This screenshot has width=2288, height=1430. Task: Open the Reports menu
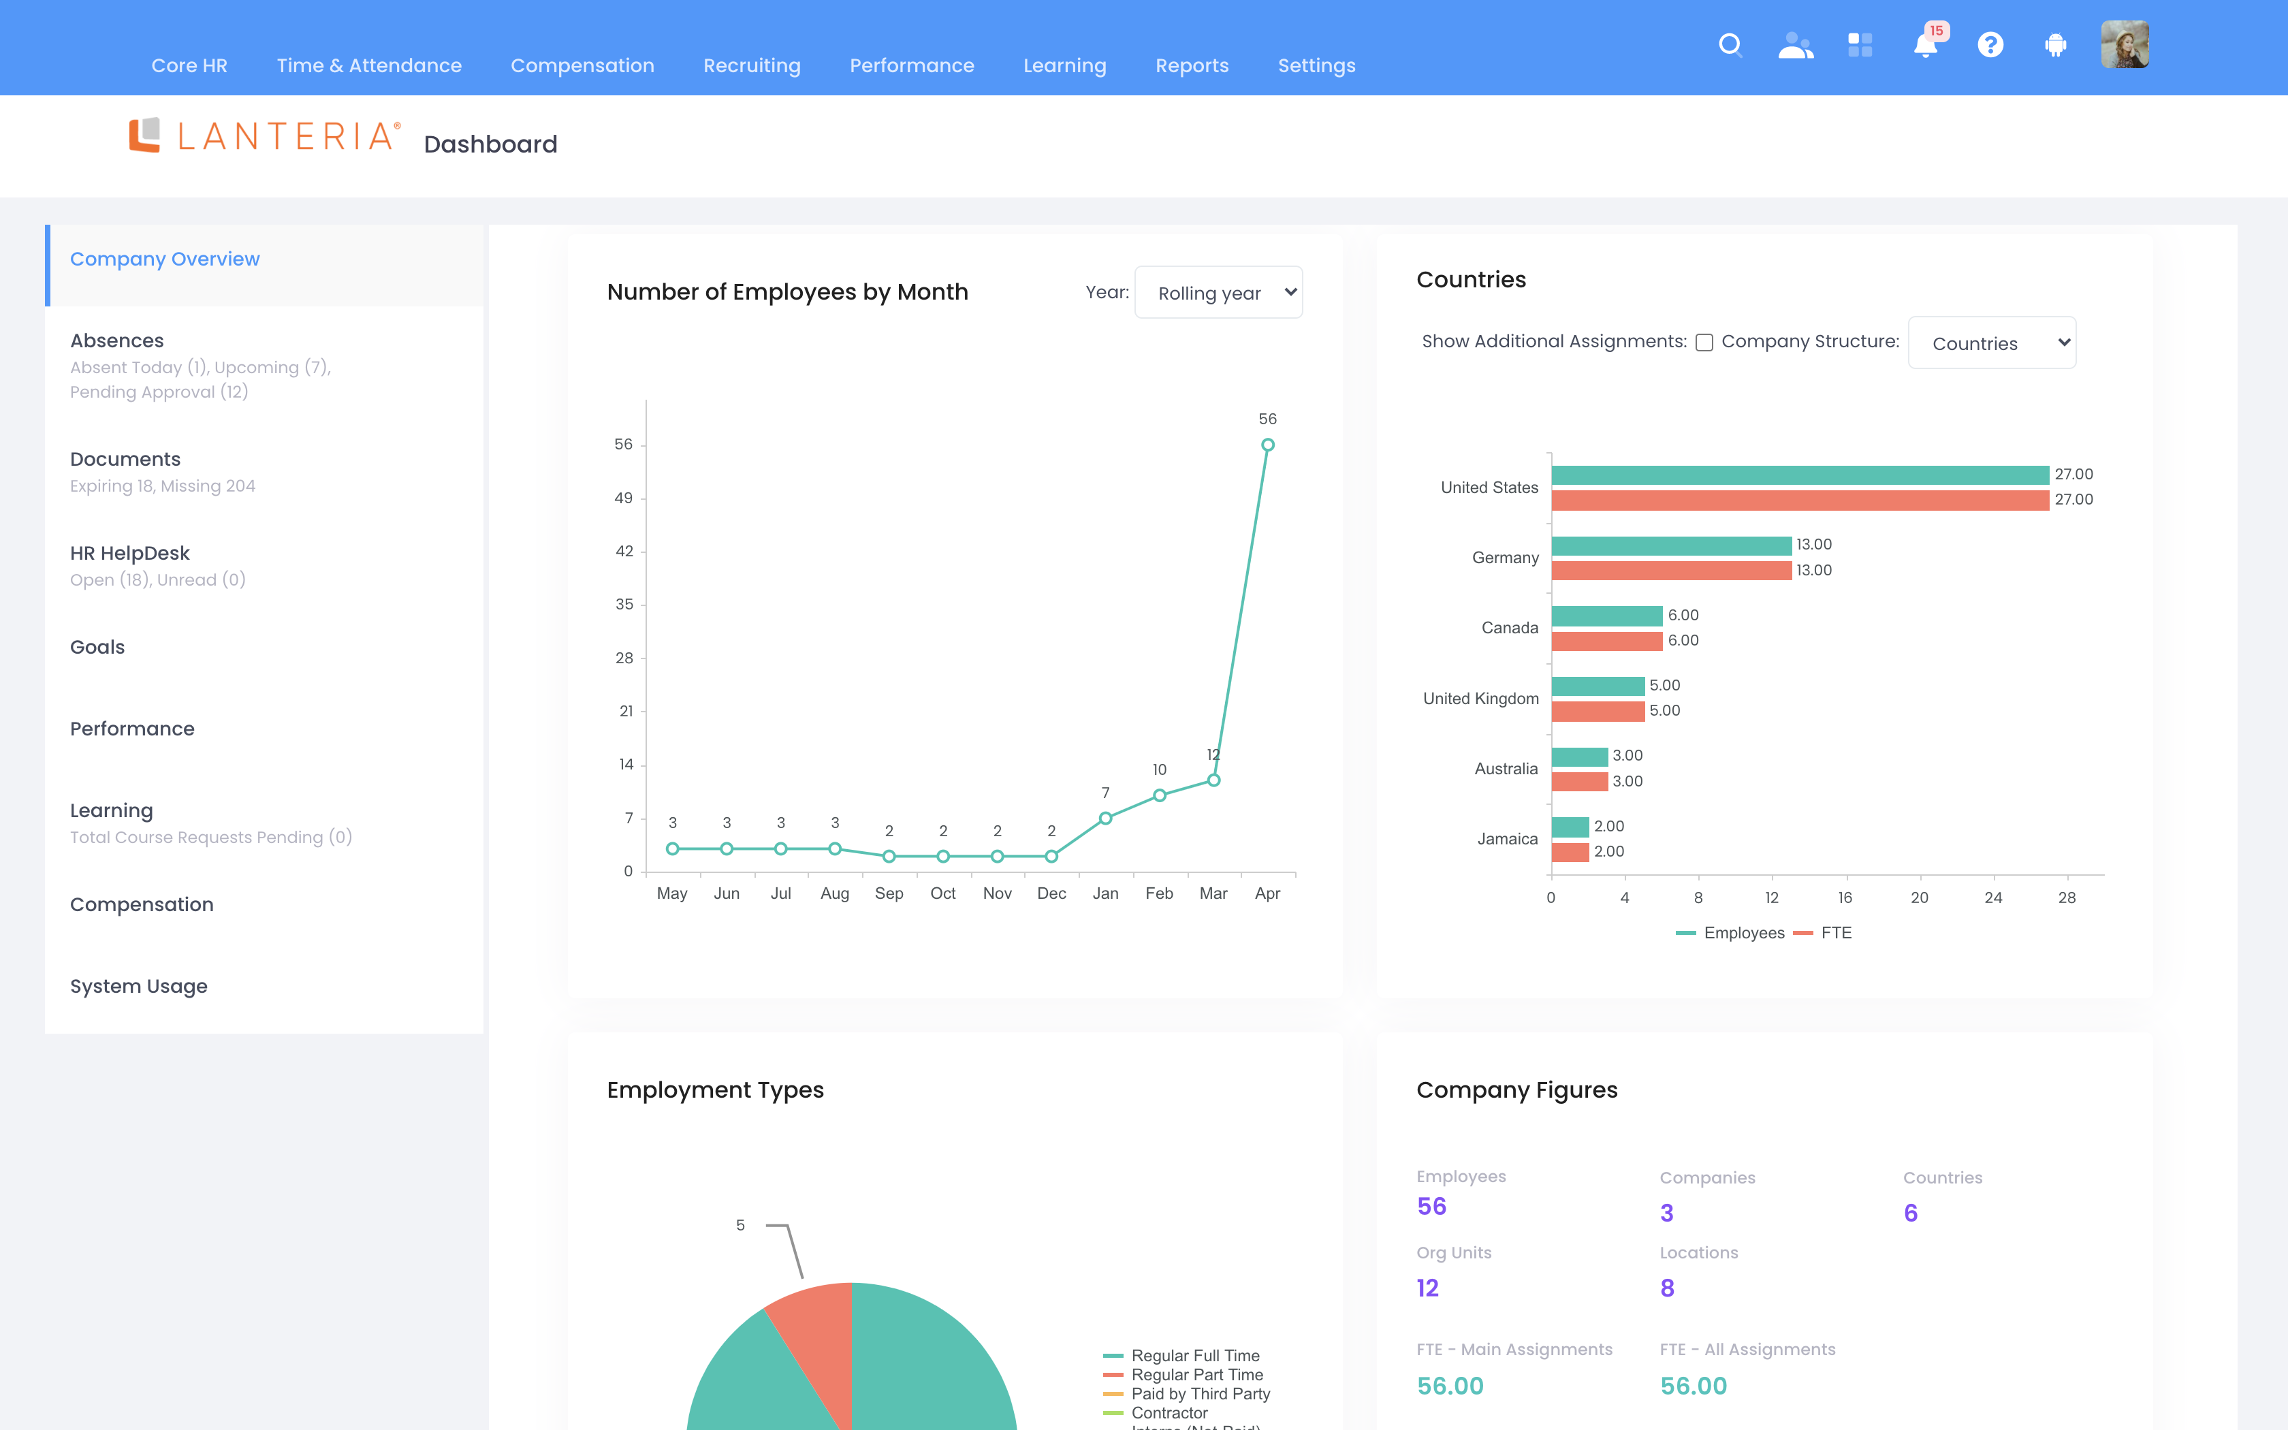click(x=1191, y=65)
